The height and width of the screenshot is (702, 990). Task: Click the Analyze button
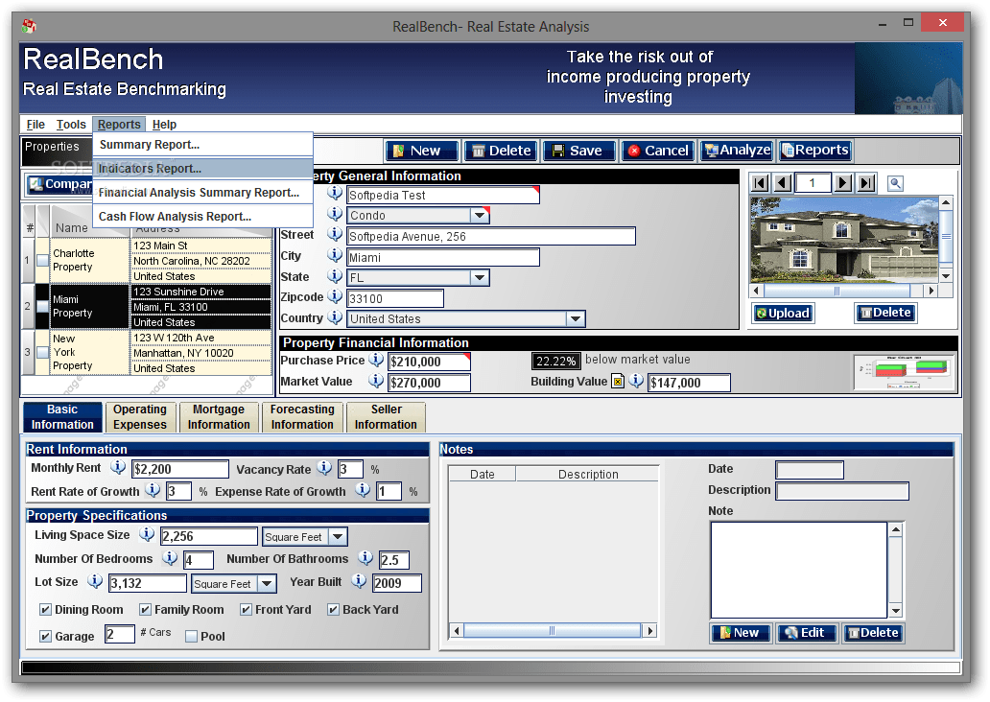[x=736, y=151]
